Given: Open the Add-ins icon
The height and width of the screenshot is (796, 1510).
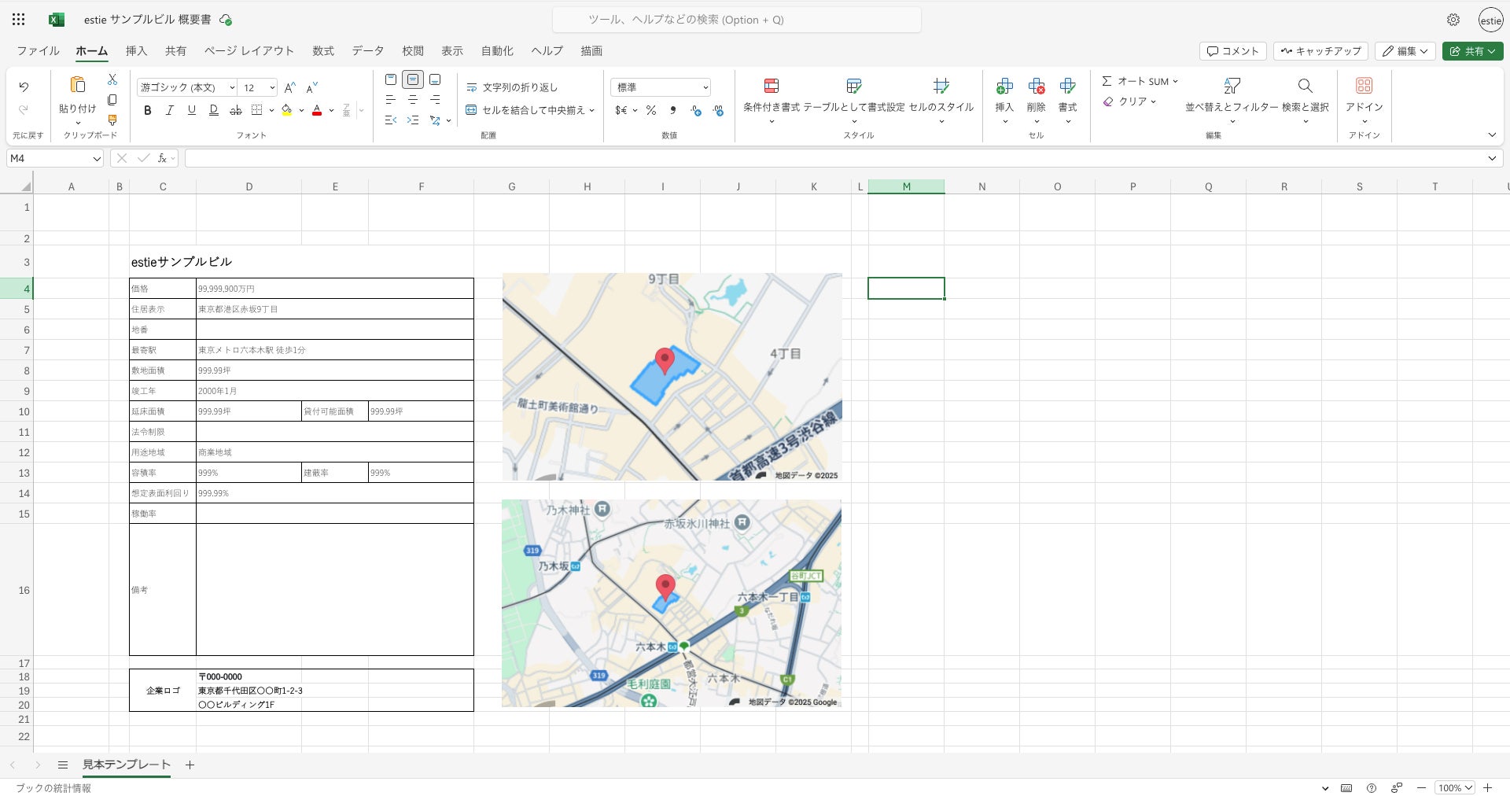Looking at the screenshot, I should (x=1364, y=87).
